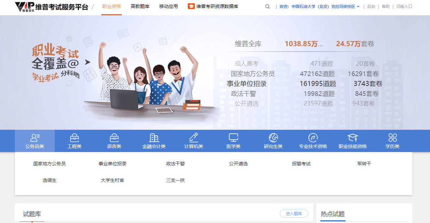This screenshot has width=430, height=223.
Task: Select the 医学类 monitor icon
Action: pos(234,138)
